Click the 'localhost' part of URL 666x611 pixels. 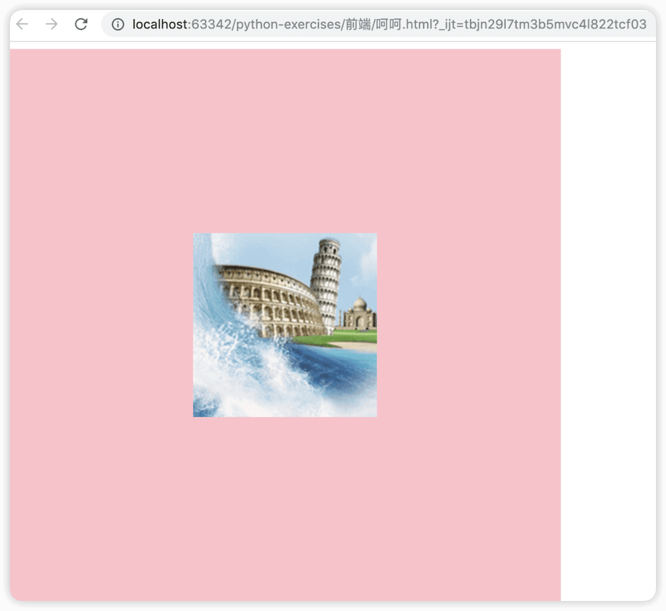pyautogui.click(x=160, y=24)
